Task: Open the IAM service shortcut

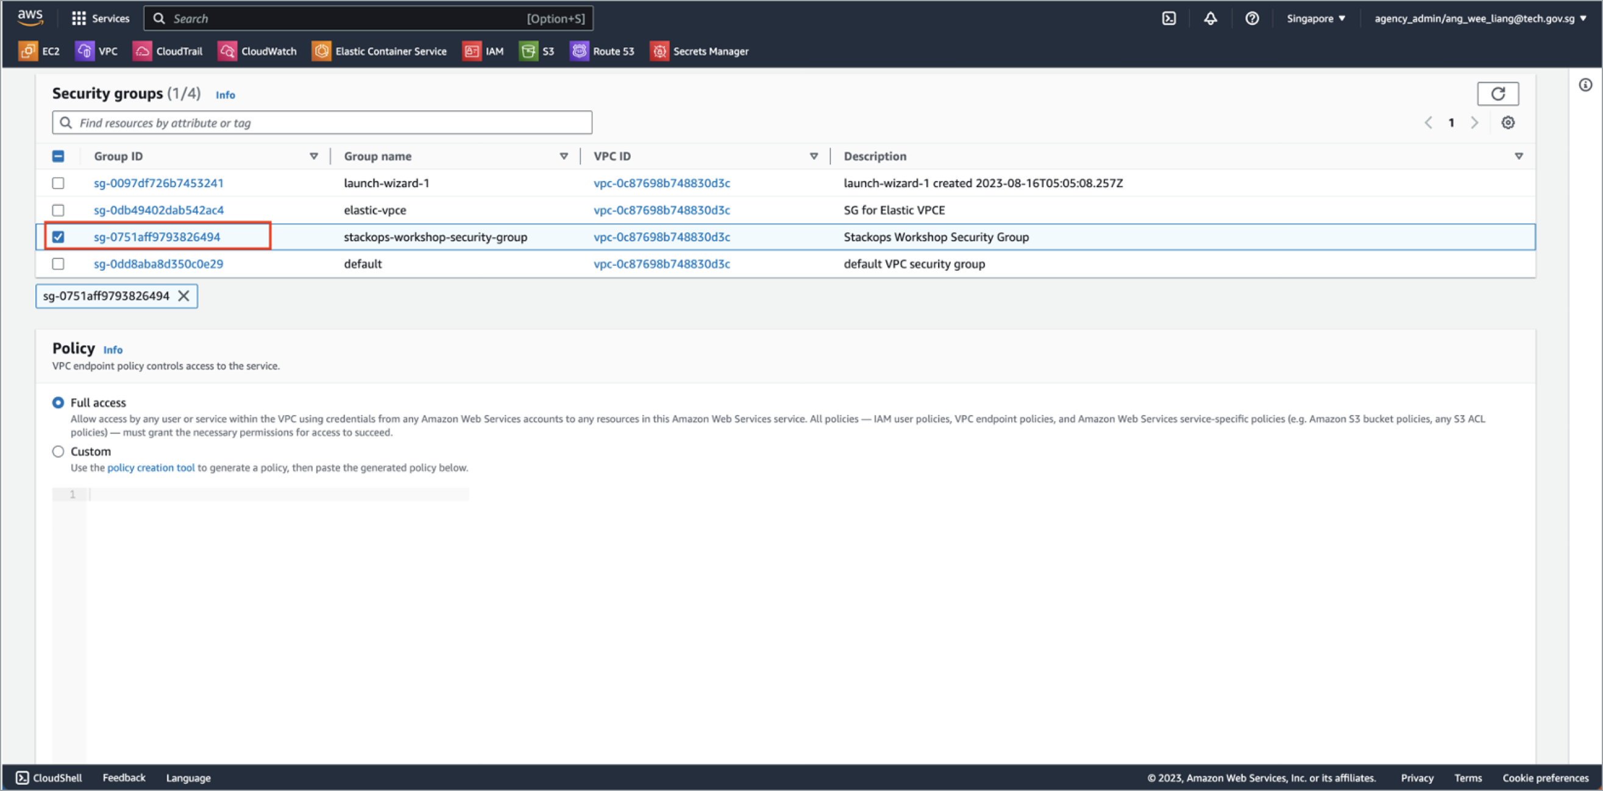Action: (x=483, y=51)
